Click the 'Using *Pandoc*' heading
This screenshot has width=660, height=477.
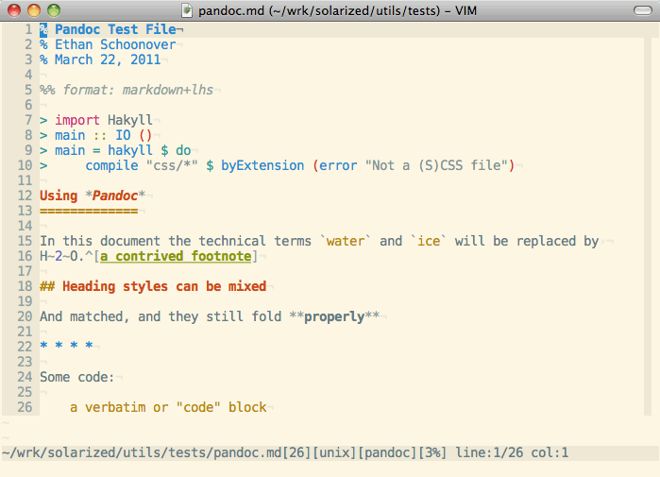point(92,196)
